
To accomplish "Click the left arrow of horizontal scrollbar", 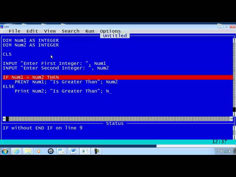I will [x=4, y=119].
